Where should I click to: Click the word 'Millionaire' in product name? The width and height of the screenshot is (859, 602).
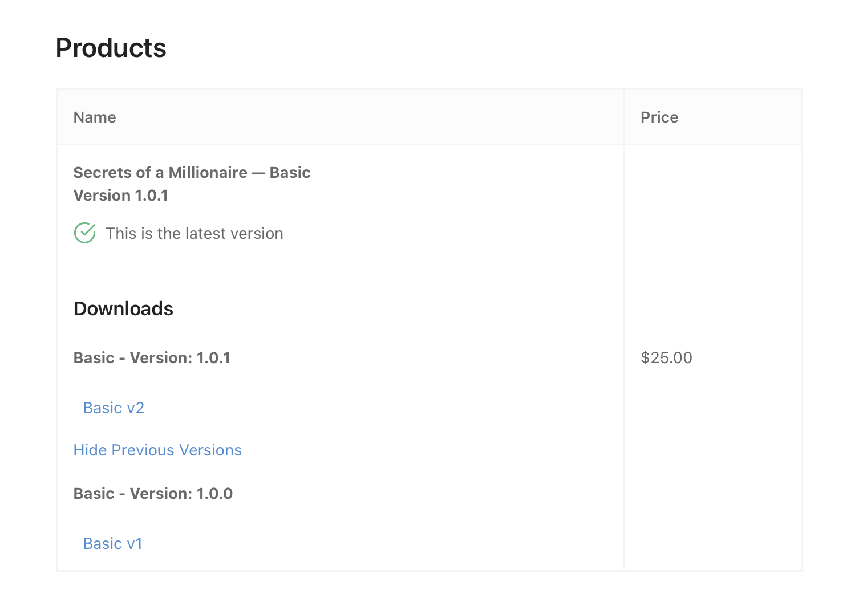pyautogui.click(x=208, y=173)
